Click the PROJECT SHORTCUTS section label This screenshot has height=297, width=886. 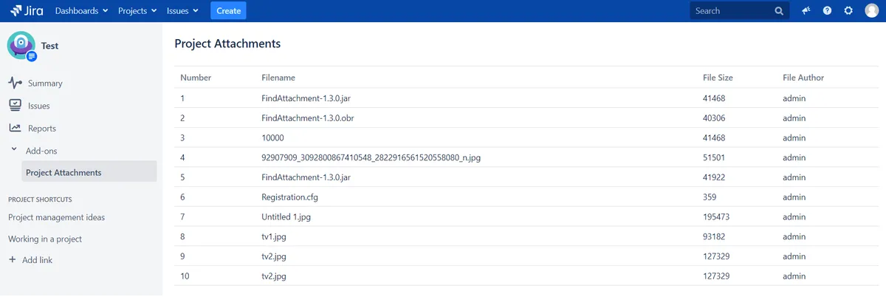coord(40,199)
